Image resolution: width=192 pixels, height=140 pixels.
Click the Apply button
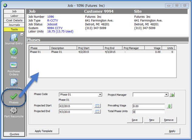(172, 131)
